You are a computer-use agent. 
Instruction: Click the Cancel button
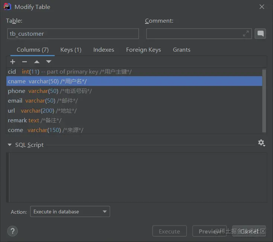[x=249, y=231]
